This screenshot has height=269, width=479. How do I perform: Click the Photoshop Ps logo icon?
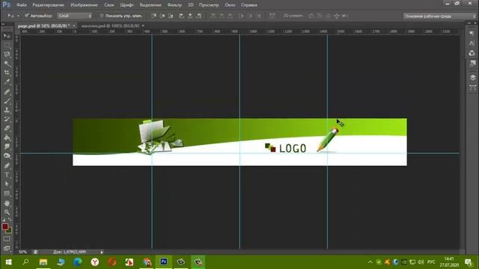coord(6,4)
